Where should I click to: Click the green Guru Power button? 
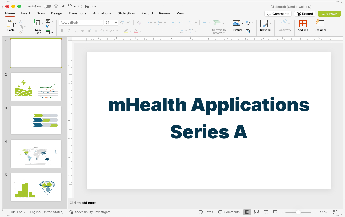[329, 14]
